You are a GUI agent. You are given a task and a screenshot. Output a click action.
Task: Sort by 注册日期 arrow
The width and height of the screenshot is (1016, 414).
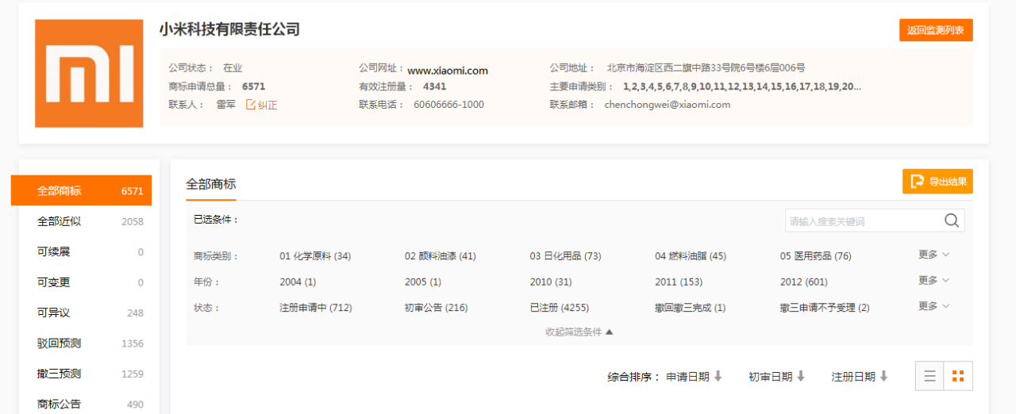[x=883, y=377]
